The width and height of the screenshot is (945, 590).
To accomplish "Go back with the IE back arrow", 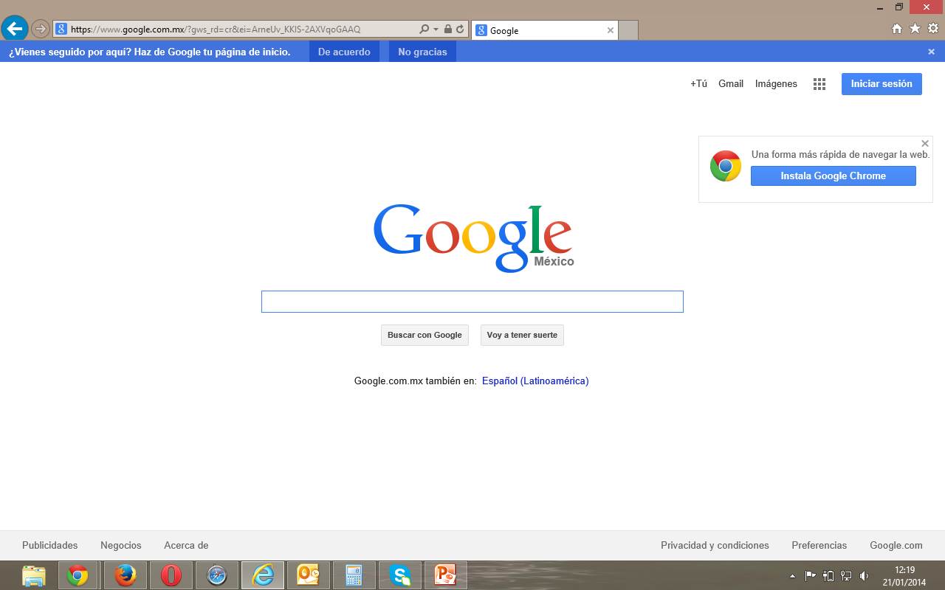I will point(14,29).
